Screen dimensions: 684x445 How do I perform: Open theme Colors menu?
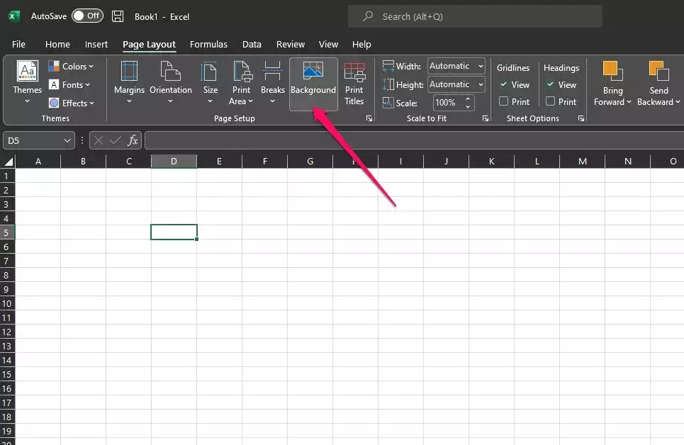pyautogui.click(x=71, y=67)
